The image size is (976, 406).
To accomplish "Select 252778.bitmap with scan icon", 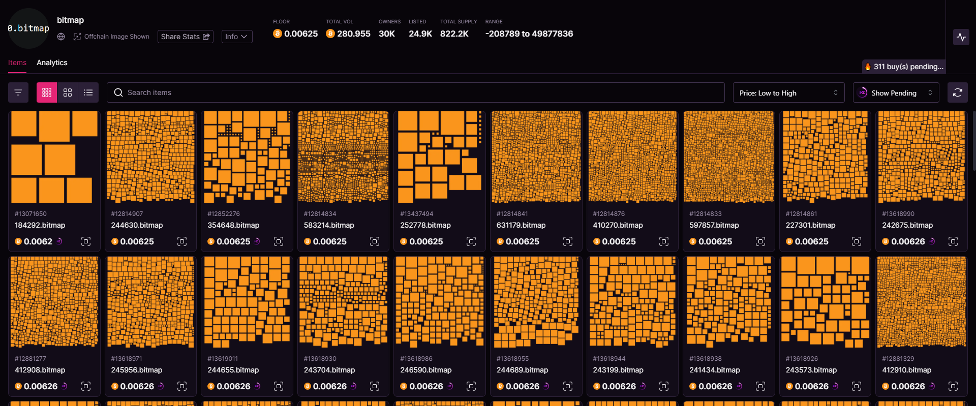I will [x=471, y=241].
